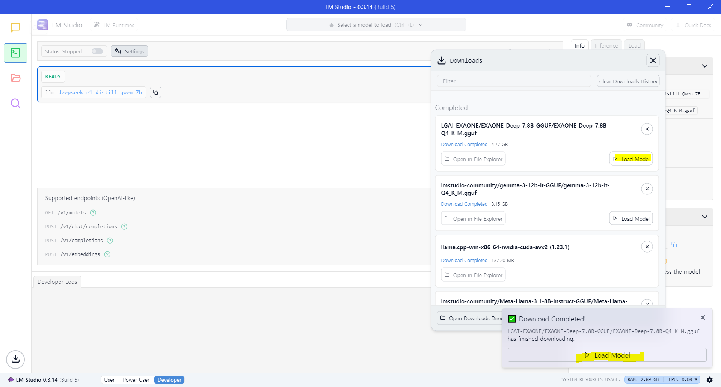Remove the EXAONE-Deep-7.8B download entry
The image size is (721, 387).
[647, 129]
